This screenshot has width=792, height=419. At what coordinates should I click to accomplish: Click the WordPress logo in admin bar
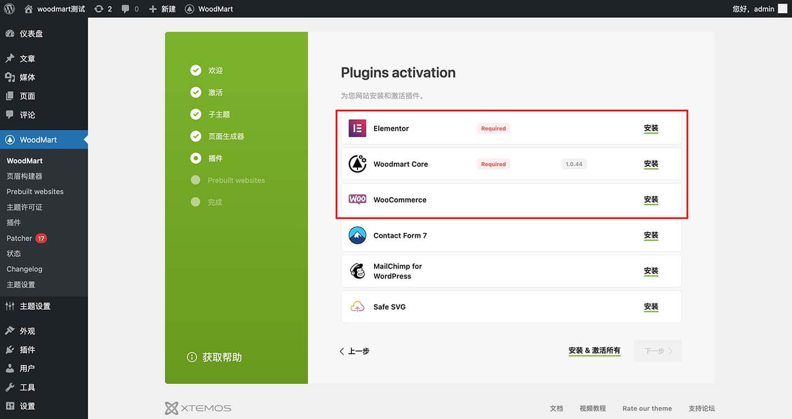tap(9, 9)
